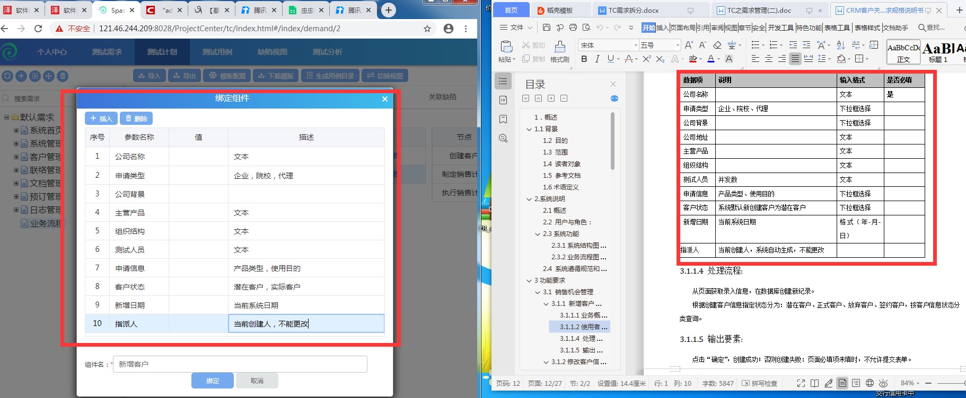Toggle bold formatting
Screen dimensions: 966x398
tap(584, 59)
